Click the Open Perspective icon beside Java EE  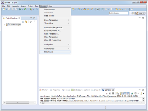133,13
